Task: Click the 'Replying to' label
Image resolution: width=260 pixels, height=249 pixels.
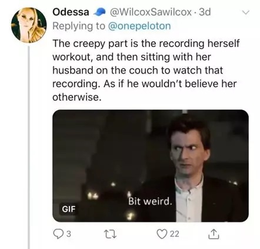Action: [79, 26]
